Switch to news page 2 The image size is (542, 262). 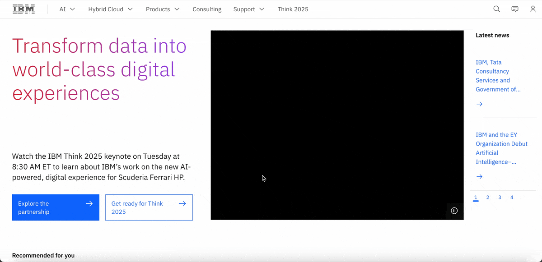pyautogui.click(x=488, y=198)
